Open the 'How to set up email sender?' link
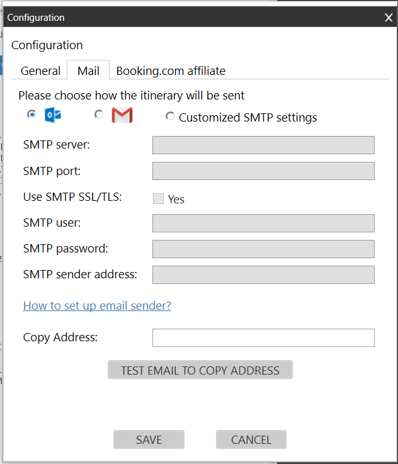Viewport: 398px width, 464px height. pos(97,306)
